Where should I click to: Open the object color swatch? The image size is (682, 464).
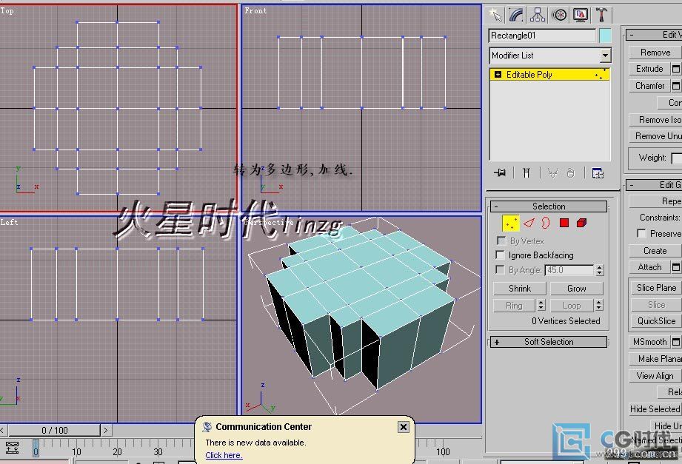tap(605, 36)
